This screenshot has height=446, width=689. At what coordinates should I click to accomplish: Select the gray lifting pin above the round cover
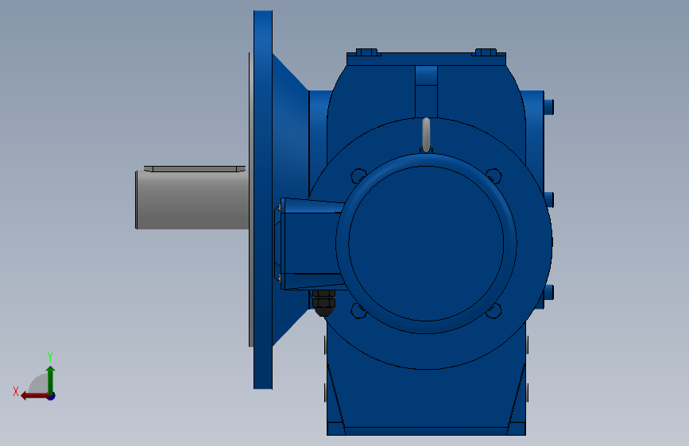coord(426,135)
